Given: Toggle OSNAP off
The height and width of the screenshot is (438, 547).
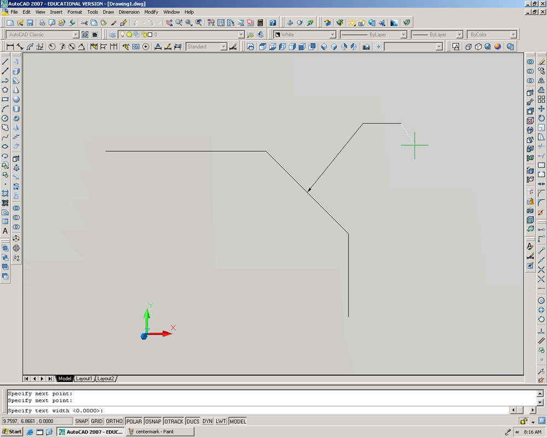Looking at the screenshot, I should [x=154, y=421].
